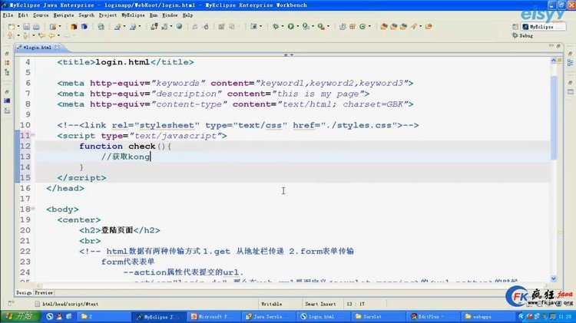Screen dimensions: 576x323
Task: Close the login.html editor tab
Action: pyautogui.click(x=57, y=48)
